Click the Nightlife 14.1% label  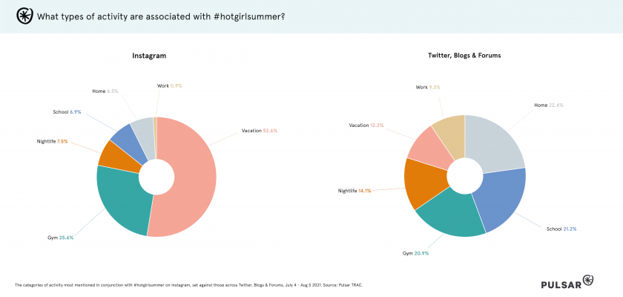tap(353, 190)
